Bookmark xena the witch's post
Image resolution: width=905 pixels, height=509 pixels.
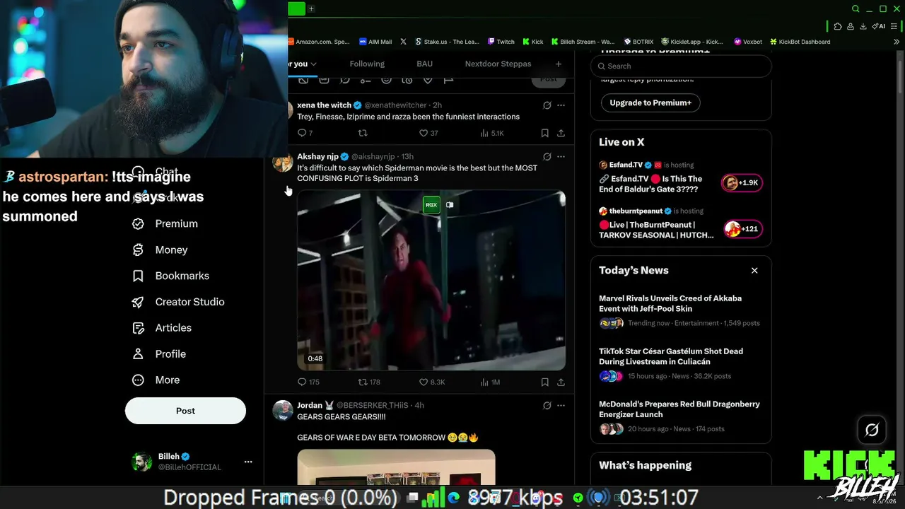coord(544,133)
